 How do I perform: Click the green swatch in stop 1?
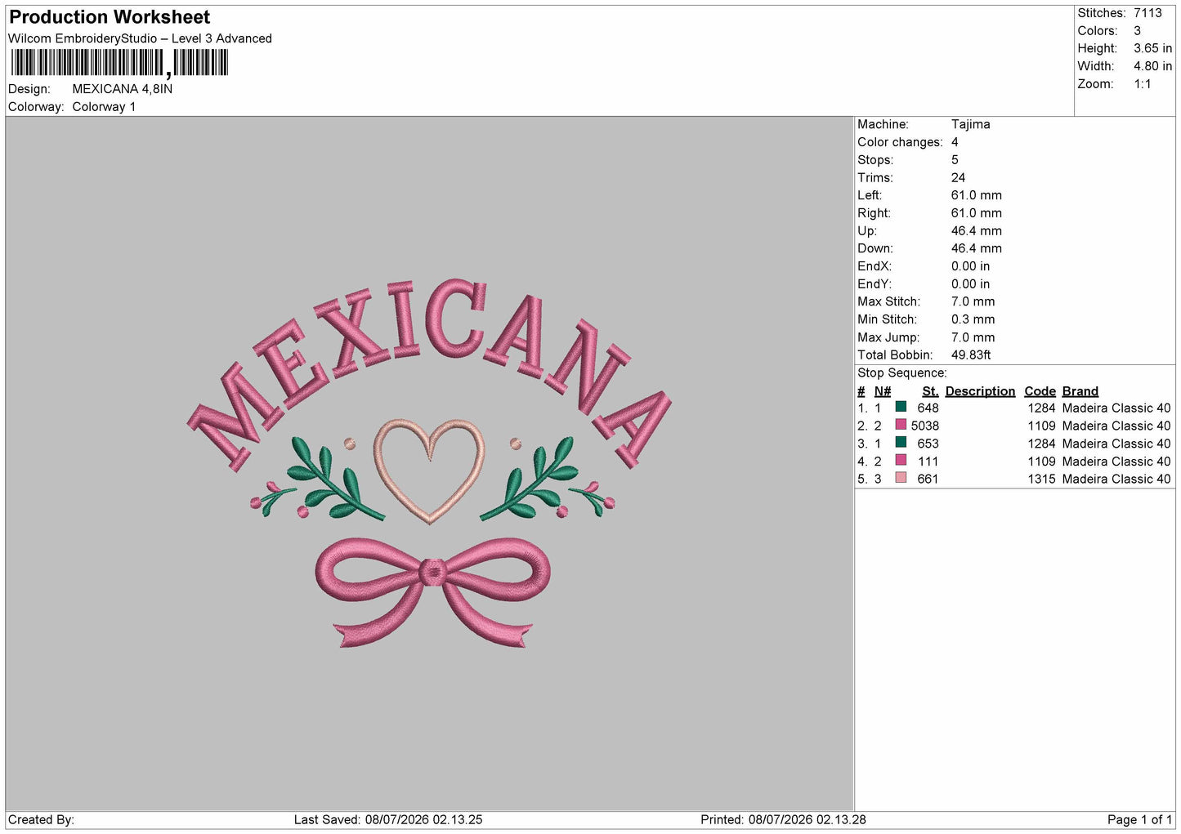[901, 407]
